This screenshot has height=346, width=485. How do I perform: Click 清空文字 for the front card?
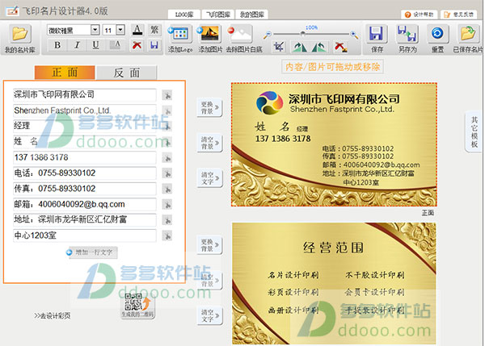tap(209, 178)
